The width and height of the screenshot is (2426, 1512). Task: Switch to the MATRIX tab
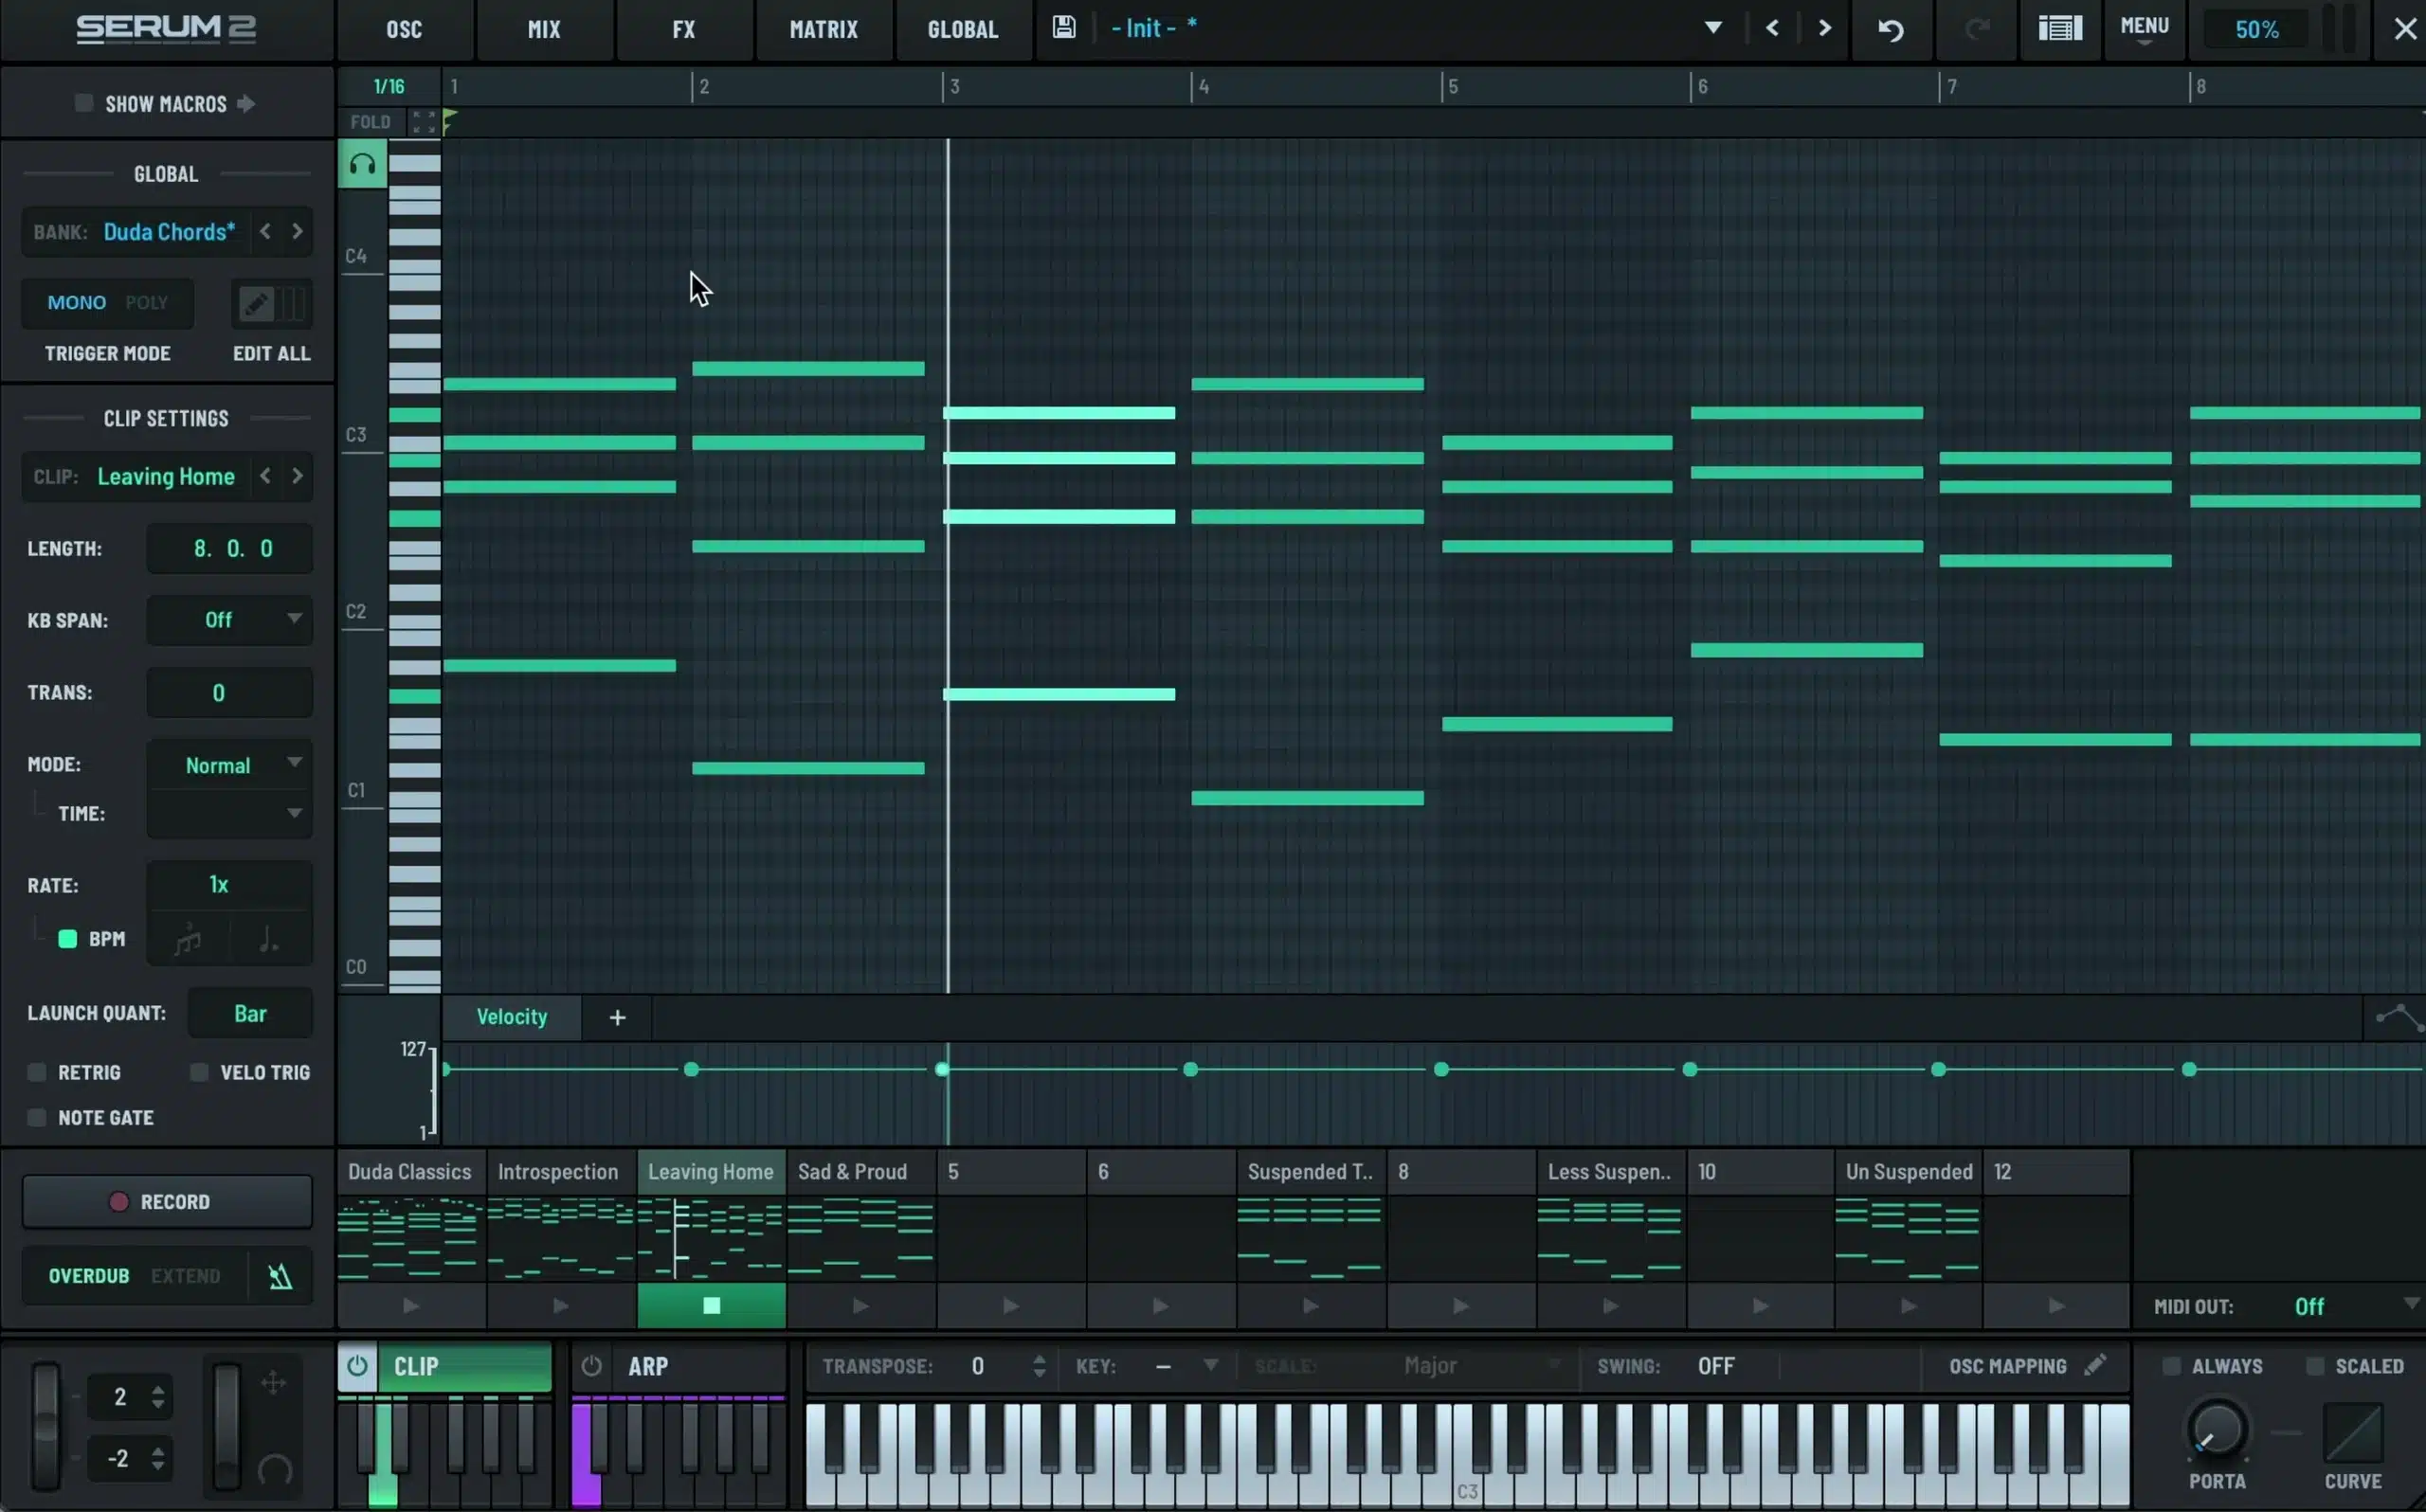pos(823,29)
